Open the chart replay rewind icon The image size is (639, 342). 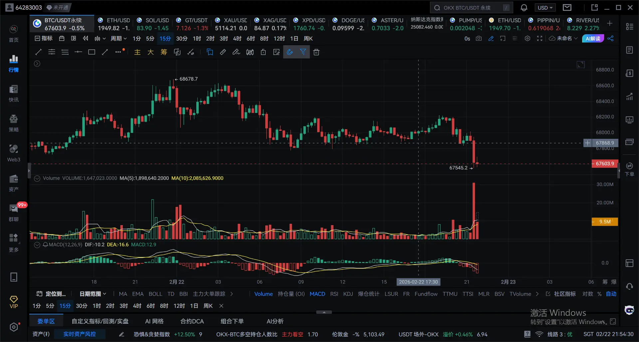pyautogui.click(x=86, y=39)
